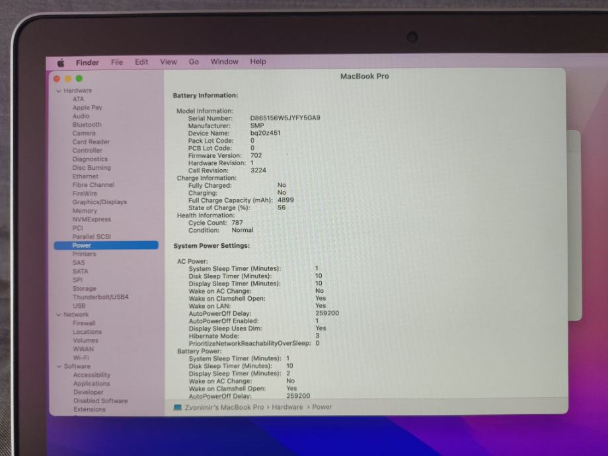Click the computer icon in path bar

(178, 407)
